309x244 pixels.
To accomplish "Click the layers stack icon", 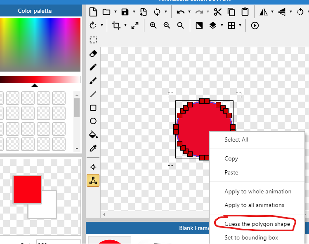I will [213, 26].
